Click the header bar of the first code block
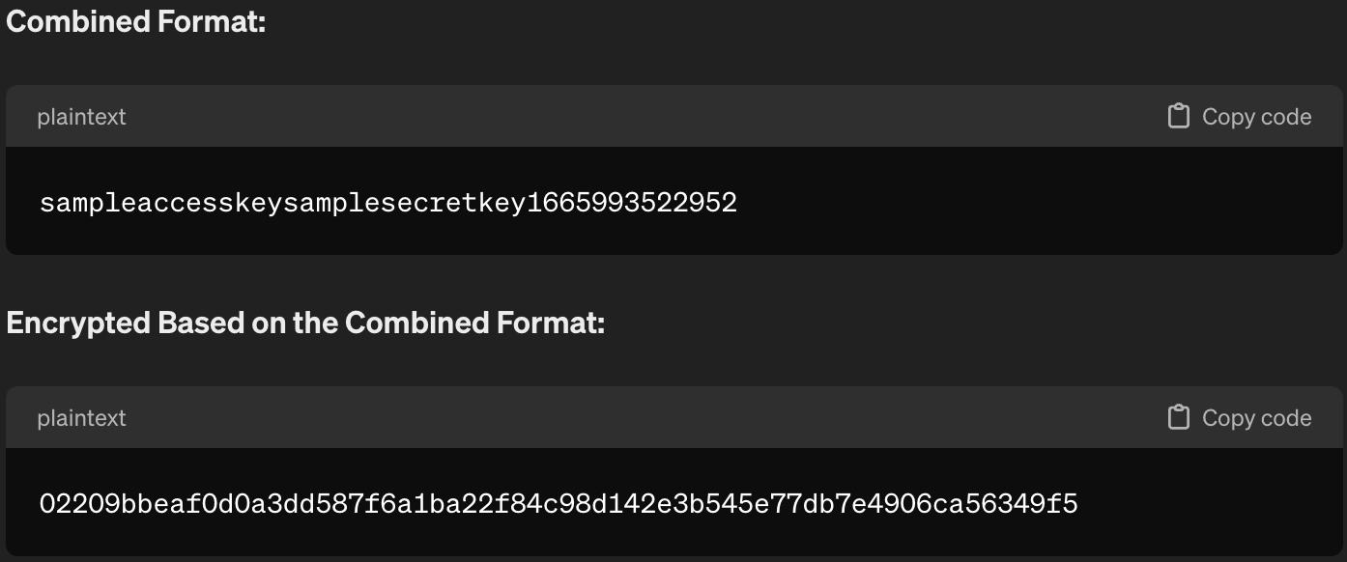1347x562 pixels. (x=673, y=117)
